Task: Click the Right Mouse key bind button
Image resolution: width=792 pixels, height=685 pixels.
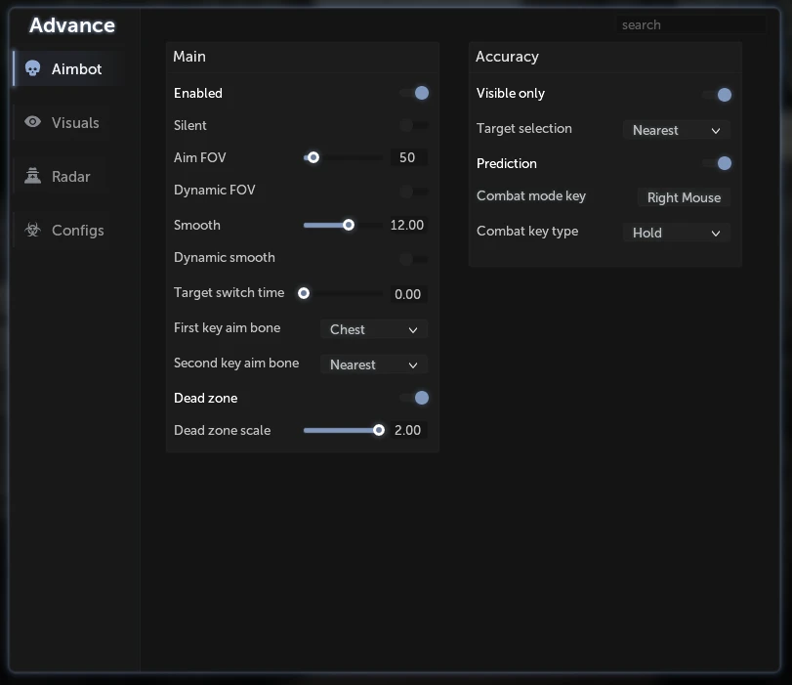Action: pos(684,197)
